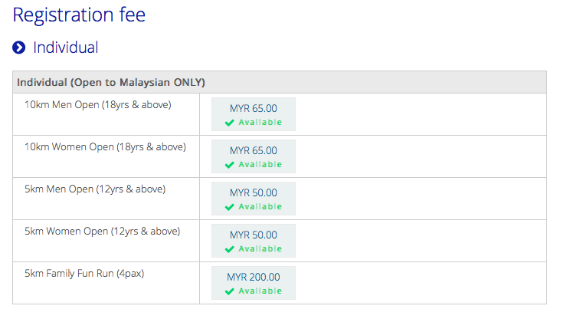570x309 pixels.
Task: Select the MYR 65.00 price for 10km Women Open
Action: [254, 150]
